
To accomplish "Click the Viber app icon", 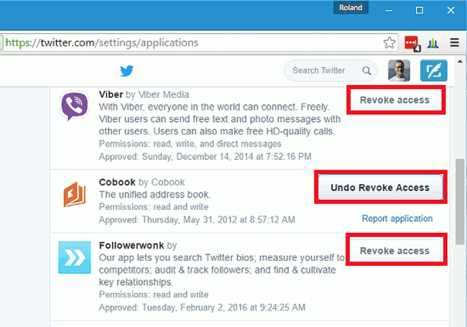I will (74, 108).
